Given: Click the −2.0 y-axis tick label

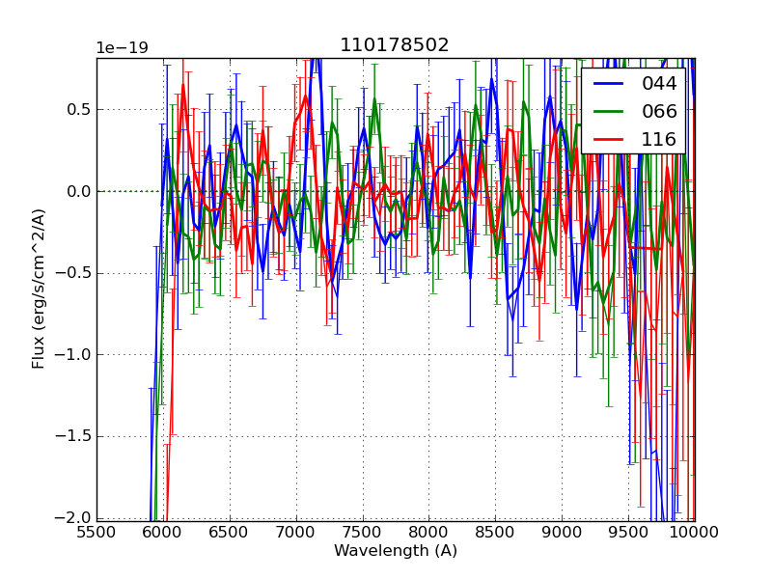Looking at the screenshot, I should [x=69, y=518].
